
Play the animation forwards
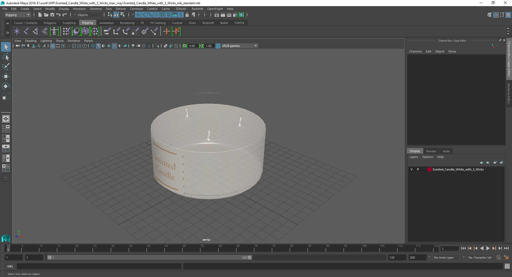tap(488, 248)
